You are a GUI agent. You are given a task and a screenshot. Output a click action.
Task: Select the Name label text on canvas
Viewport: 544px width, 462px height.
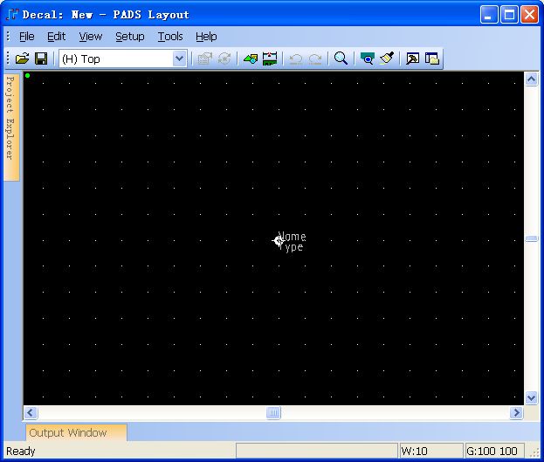pos(293,237)
